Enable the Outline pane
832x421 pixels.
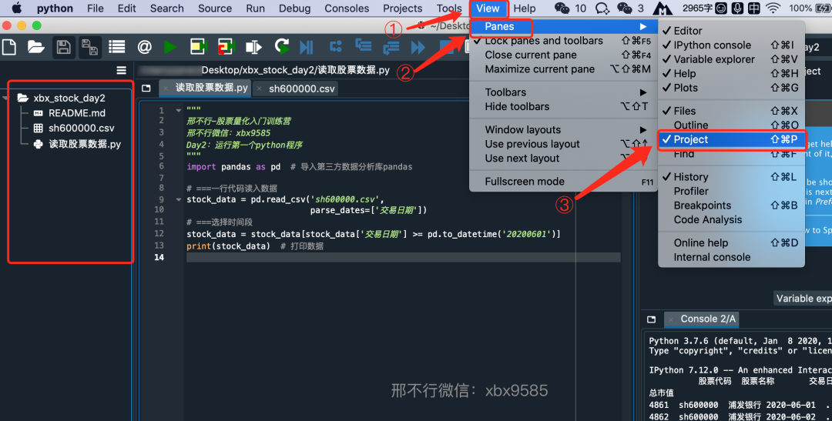tap(731, 125)
